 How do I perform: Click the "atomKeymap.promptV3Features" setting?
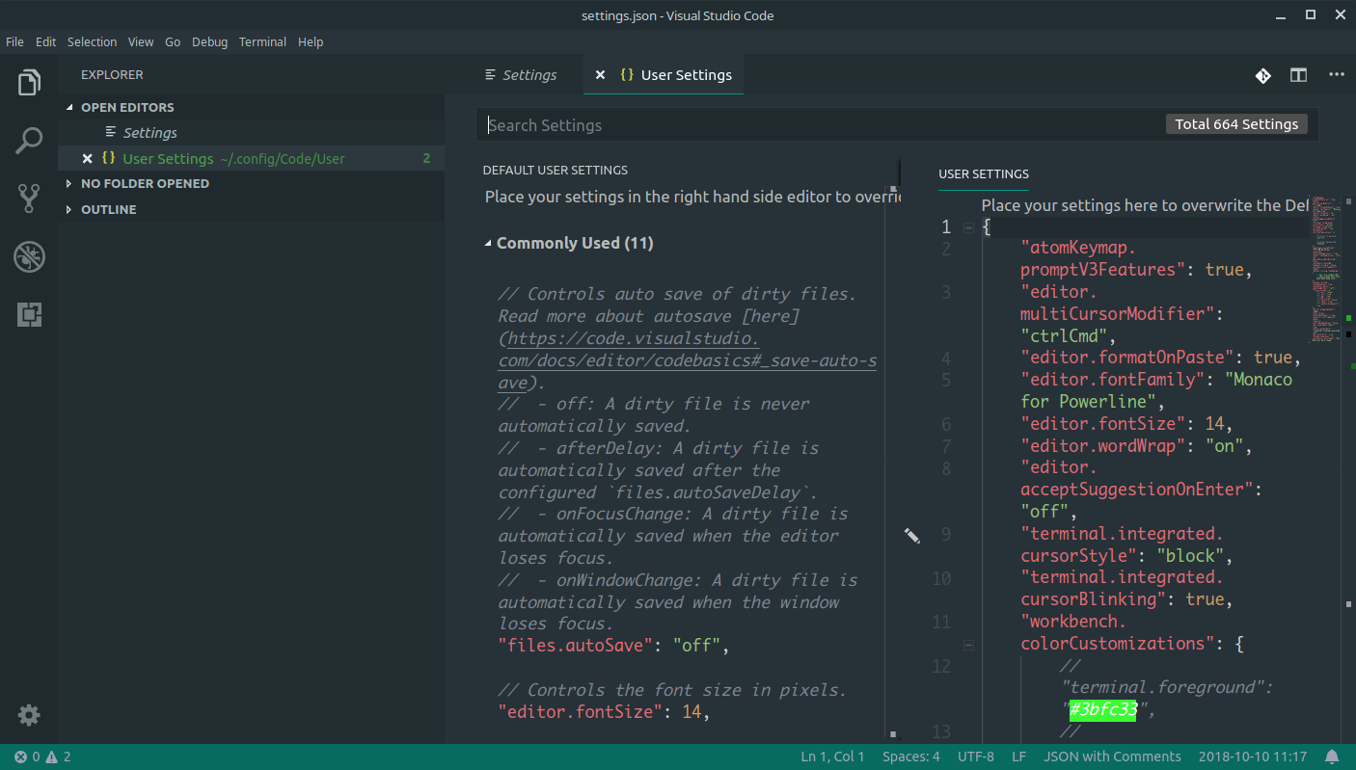(1136, 258)
